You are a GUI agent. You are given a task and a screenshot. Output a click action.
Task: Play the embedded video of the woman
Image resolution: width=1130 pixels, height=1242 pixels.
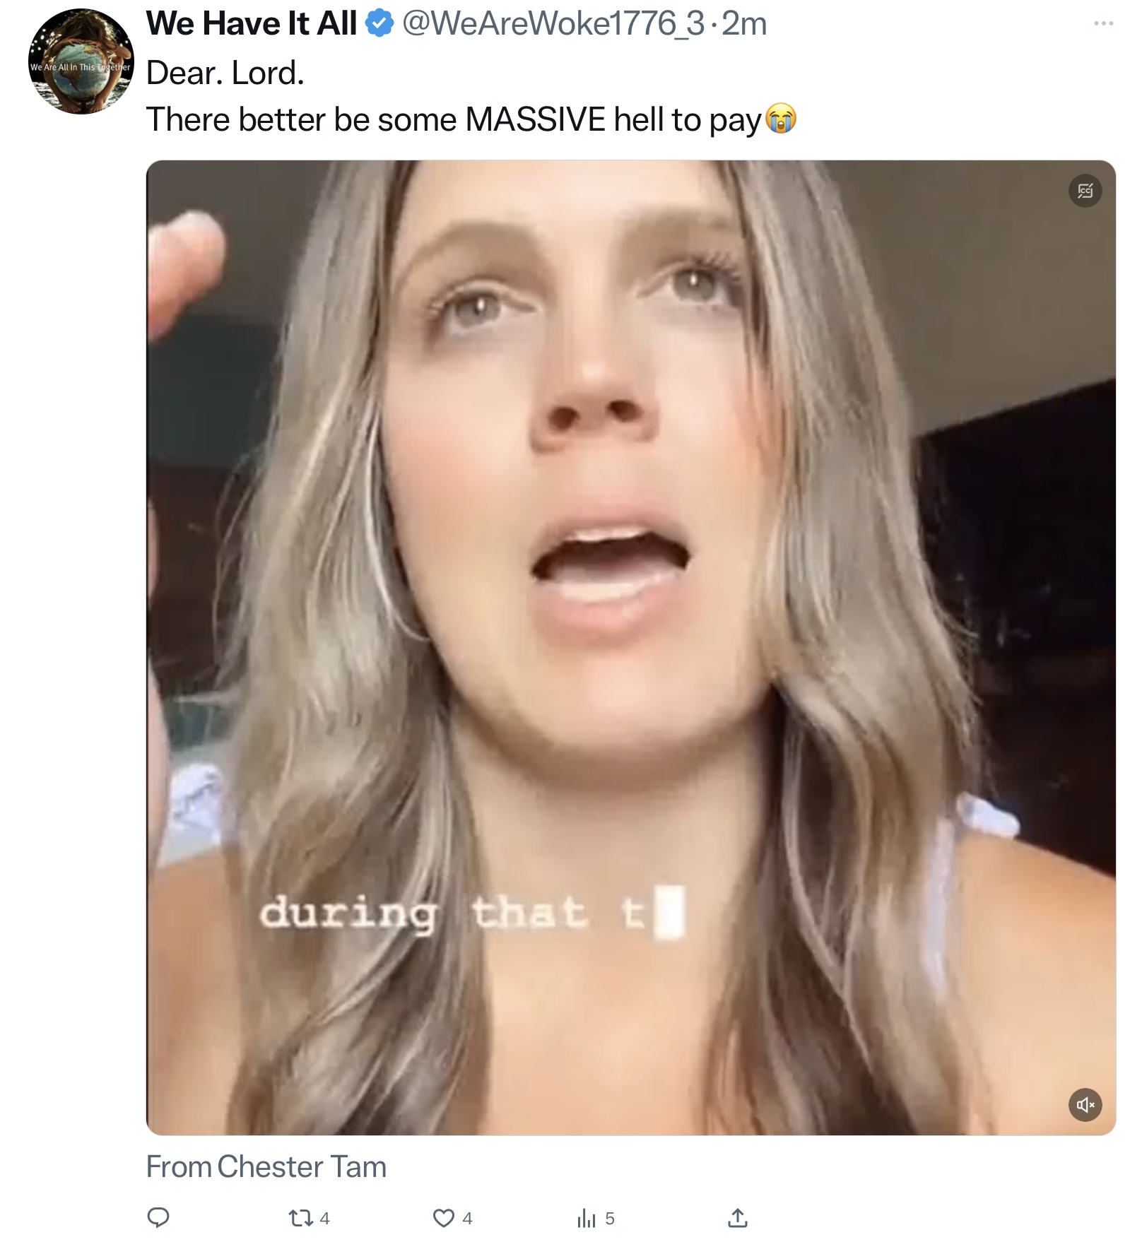click(630, 647)
